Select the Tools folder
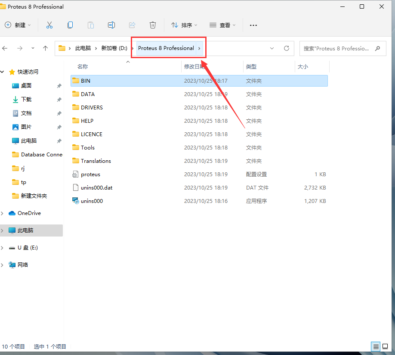Image resolution: width=395 pixels, height=355 pixels. [x=87, y=148]
